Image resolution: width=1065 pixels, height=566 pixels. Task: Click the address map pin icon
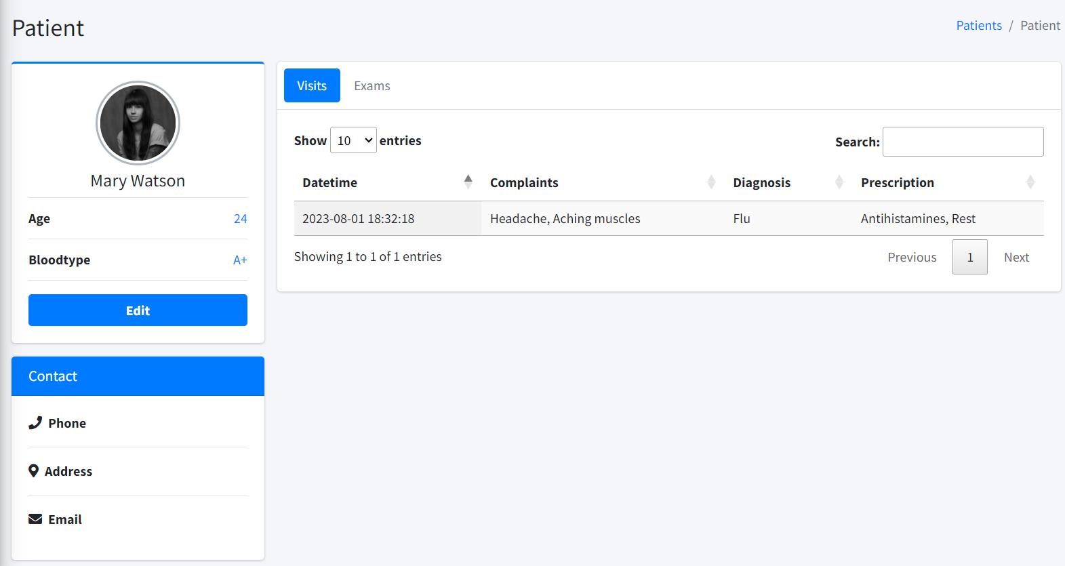point(33,471)
